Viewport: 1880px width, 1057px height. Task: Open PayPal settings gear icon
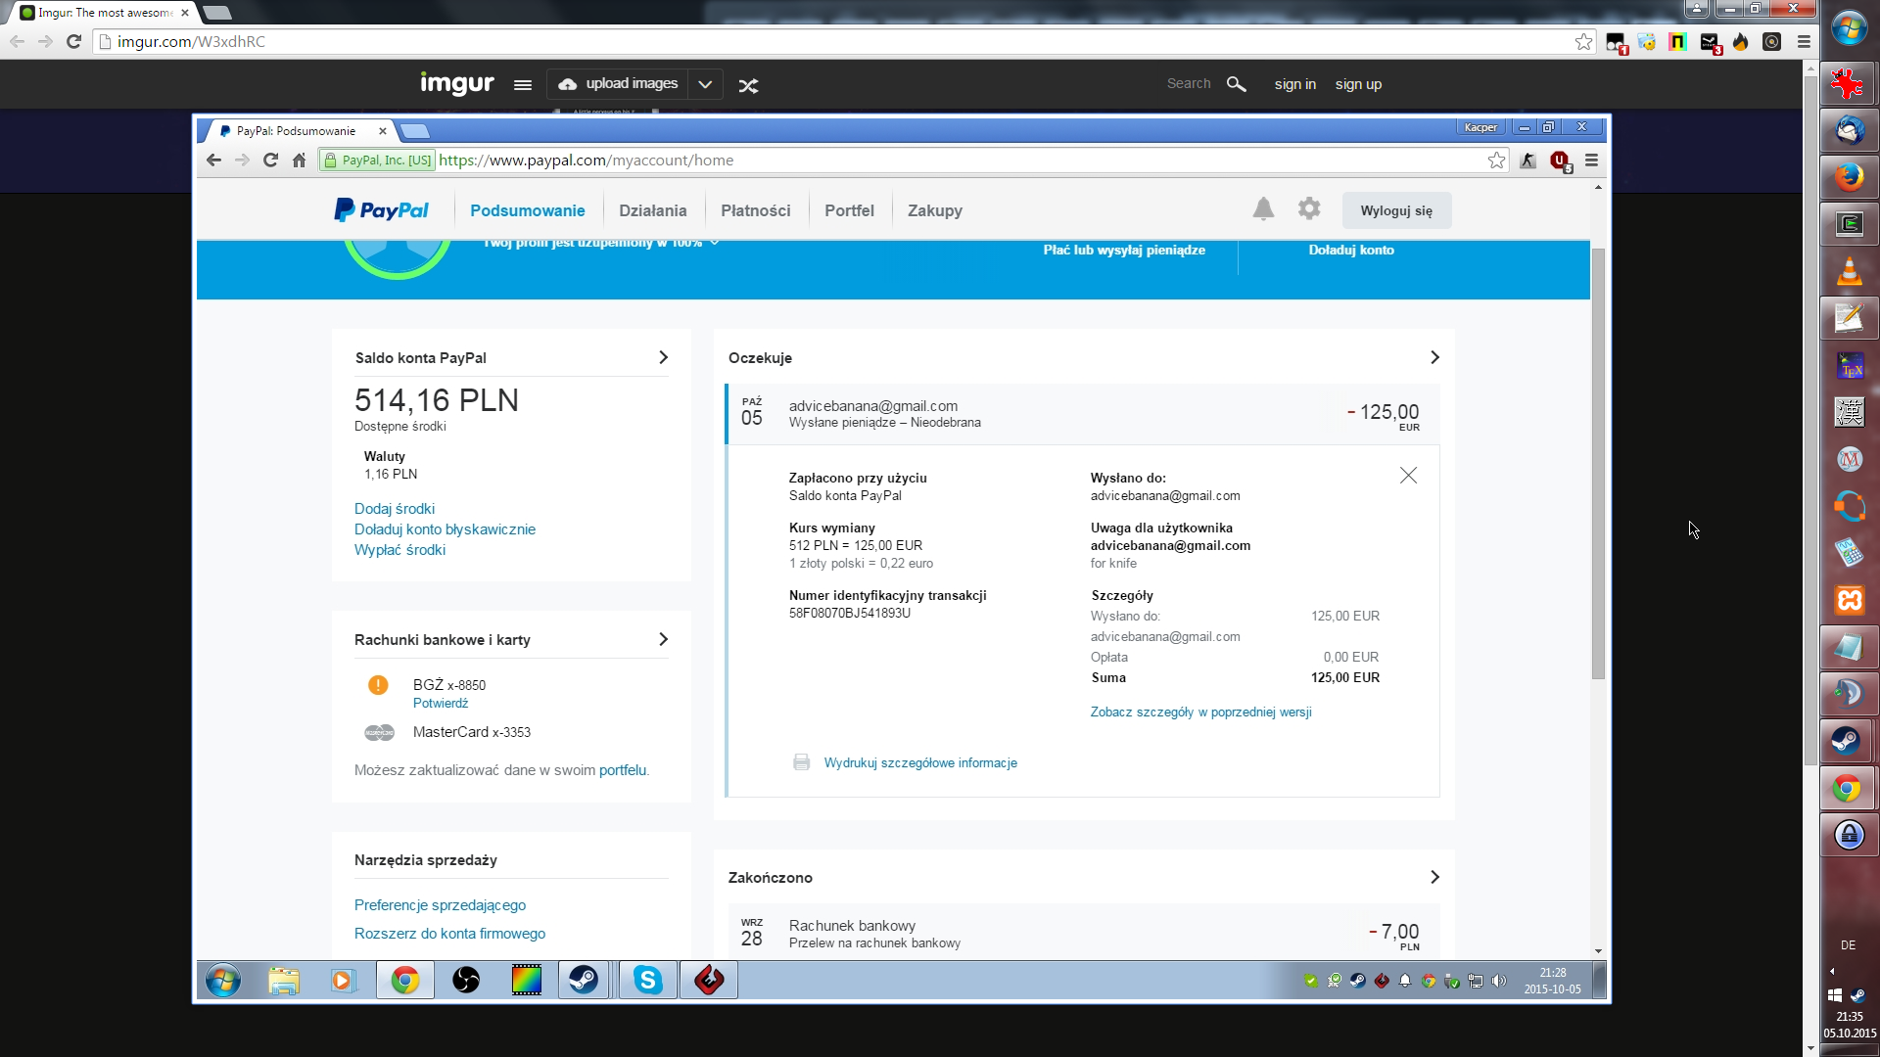click(x=1309, y=208)
